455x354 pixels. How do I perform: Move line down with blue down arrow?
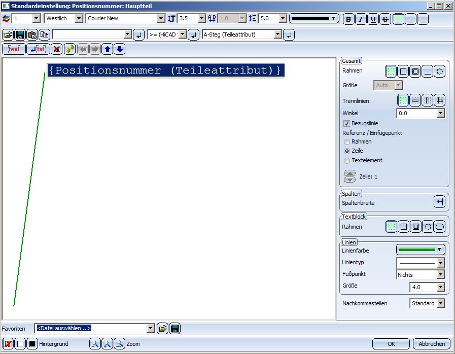pos(119,49)
